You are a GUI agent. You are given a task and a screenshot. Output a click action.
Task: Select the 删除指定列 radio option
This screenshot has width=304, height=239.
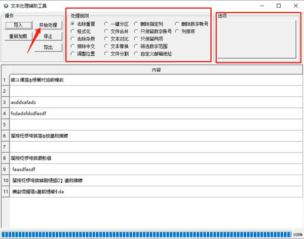[x=136, y=24]
